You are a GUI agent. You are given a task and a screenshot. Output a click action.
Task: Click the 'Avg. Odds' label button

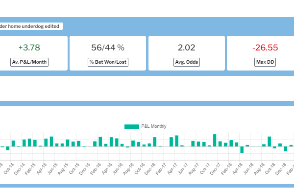(187, 62)
